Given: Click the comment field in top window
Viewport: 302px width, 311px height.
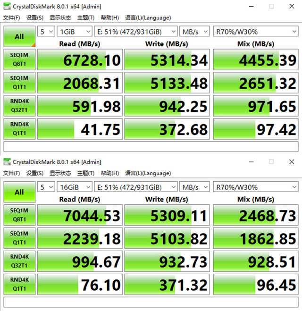Looking at the screenshot, I should 151,147.
